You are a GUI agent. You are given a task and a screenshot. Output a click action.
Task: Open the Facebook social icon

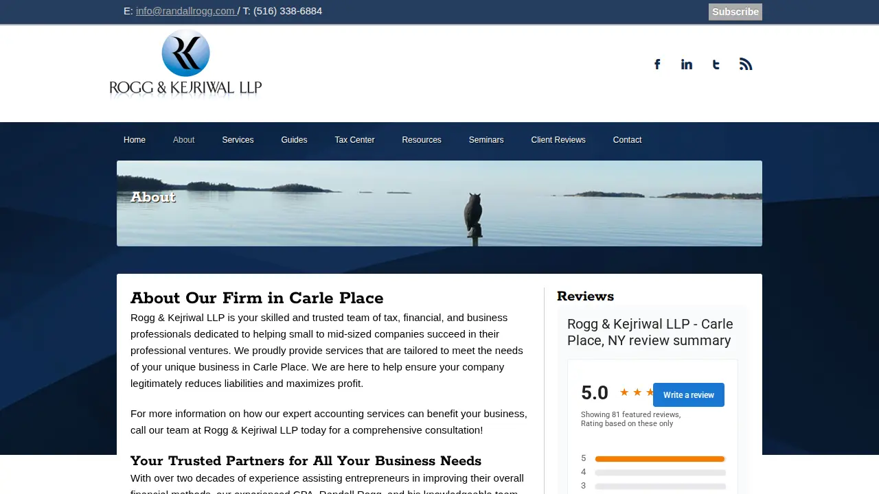tap(657, 64)
